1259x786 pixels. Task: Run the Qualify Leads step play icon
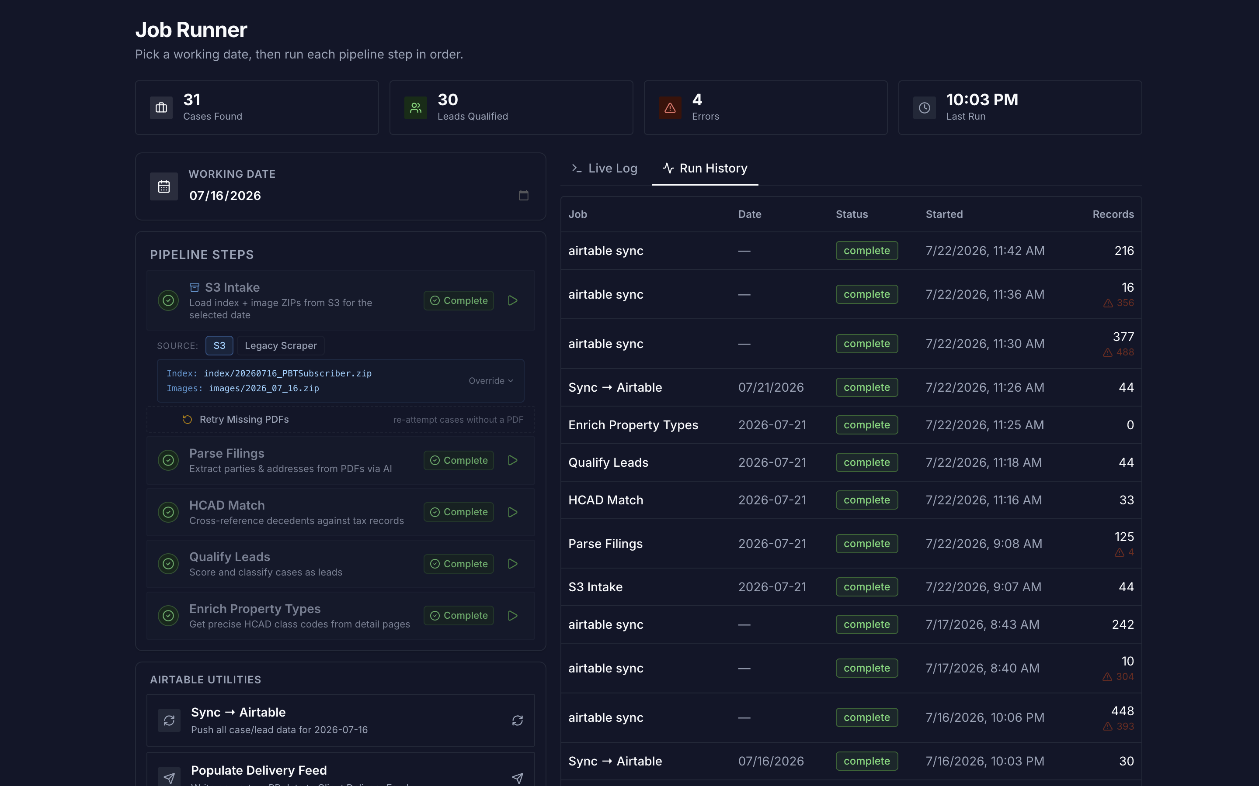pos(512,563)
